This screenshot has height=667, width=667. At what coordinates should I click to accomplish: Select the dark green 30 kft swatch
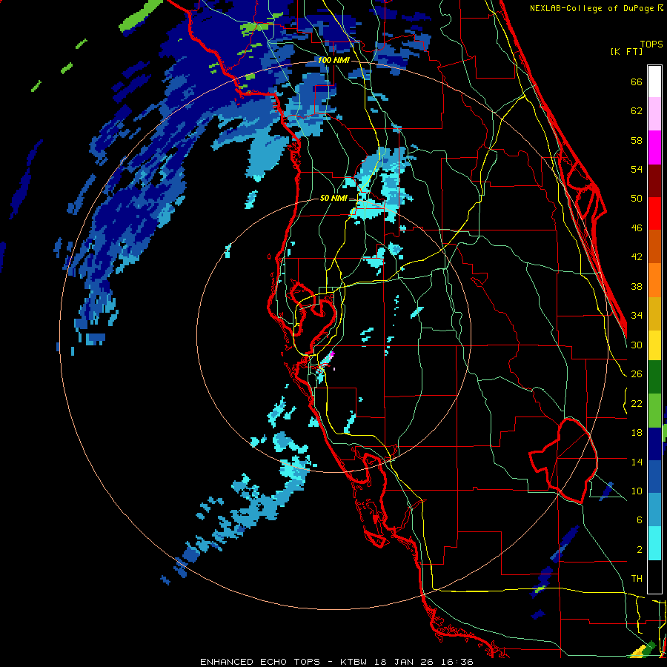tap(654, 377)
